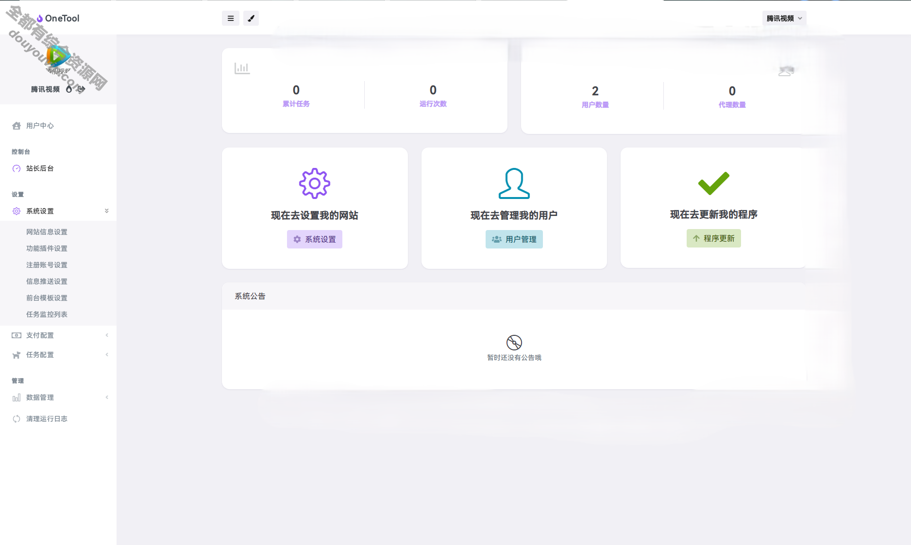Click the water-drop icon beside username
This screenshot has width=911, height=545.
click(69, 89)
